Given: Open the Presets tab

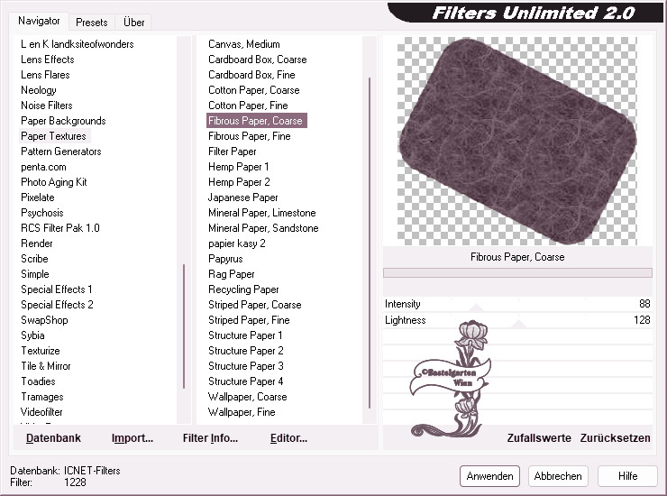Looking at the screenshot, I should [91, 23].
